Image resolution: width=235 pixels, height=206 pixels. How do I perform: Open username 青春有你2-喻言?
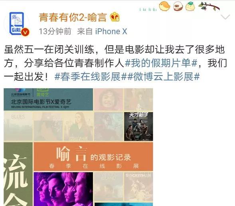[73, 17]
